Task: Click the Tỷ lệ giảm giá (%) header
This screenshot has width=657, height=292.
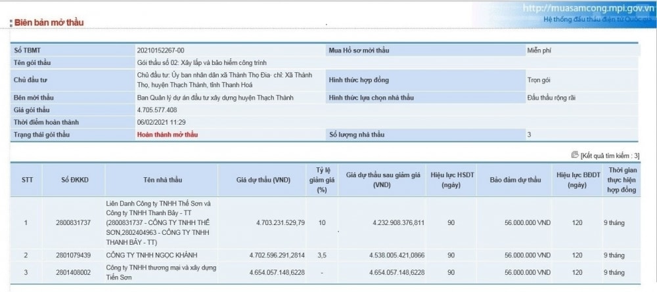Action: click(x=323, y=180)
